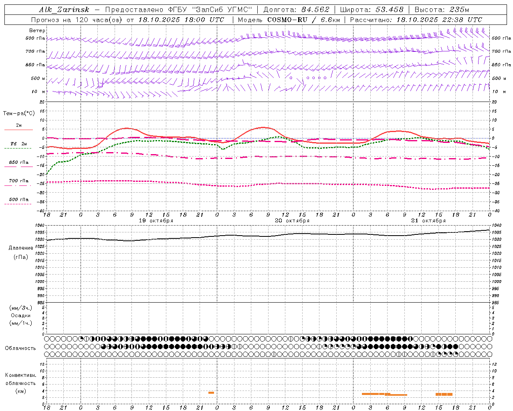
Task: Click the '21 октября' date label
Action: point(428,221)
